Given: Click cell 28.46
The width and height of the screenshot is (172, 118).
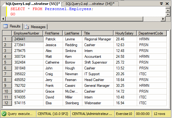Looking at the screenshot, I should (x=125, y=39).
